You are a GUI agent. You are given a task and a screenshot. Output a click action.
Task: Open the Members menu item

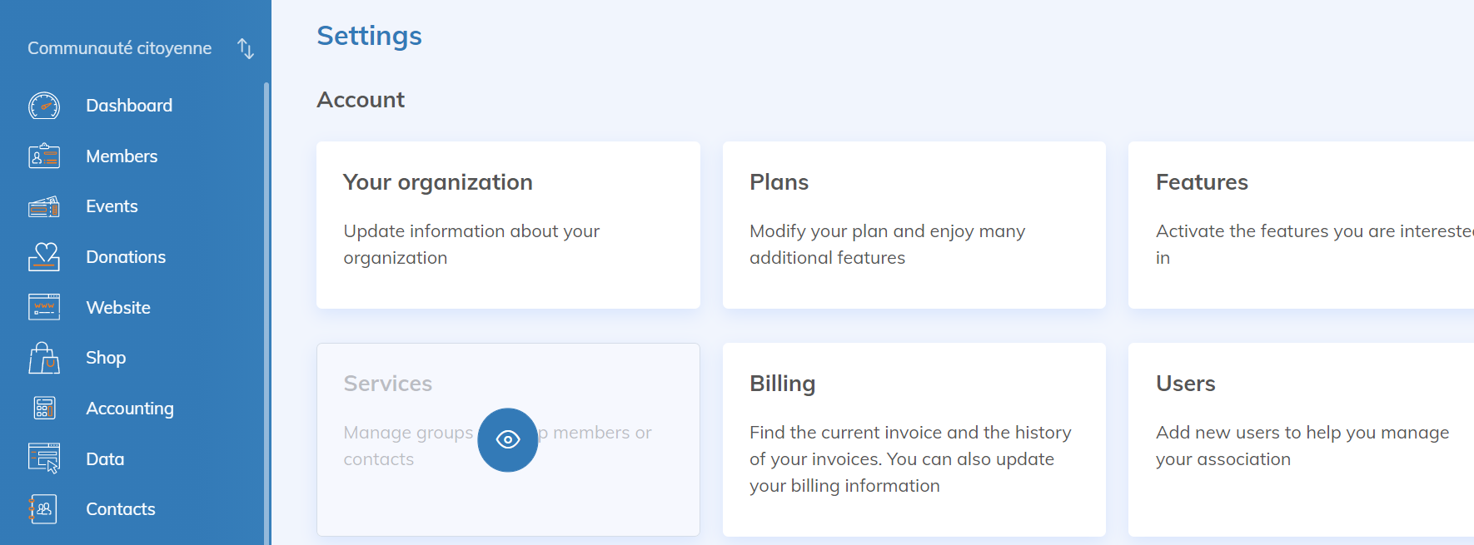point(122,156)
